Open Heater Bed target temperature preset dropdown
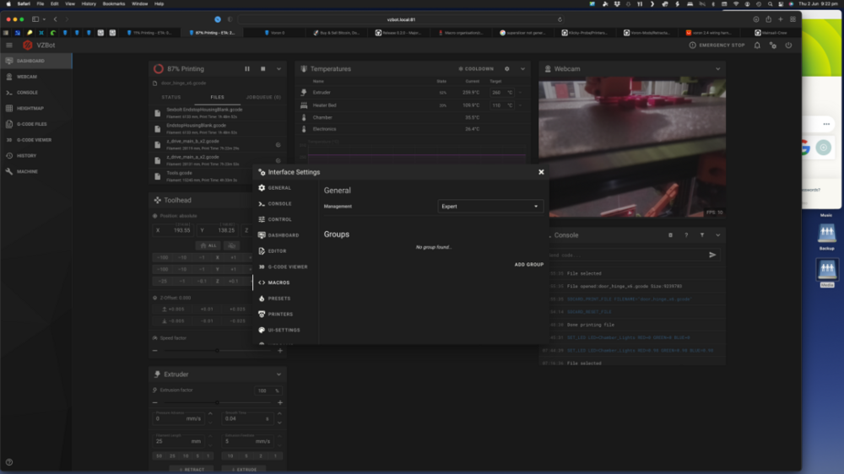 (x=521, y=105)
